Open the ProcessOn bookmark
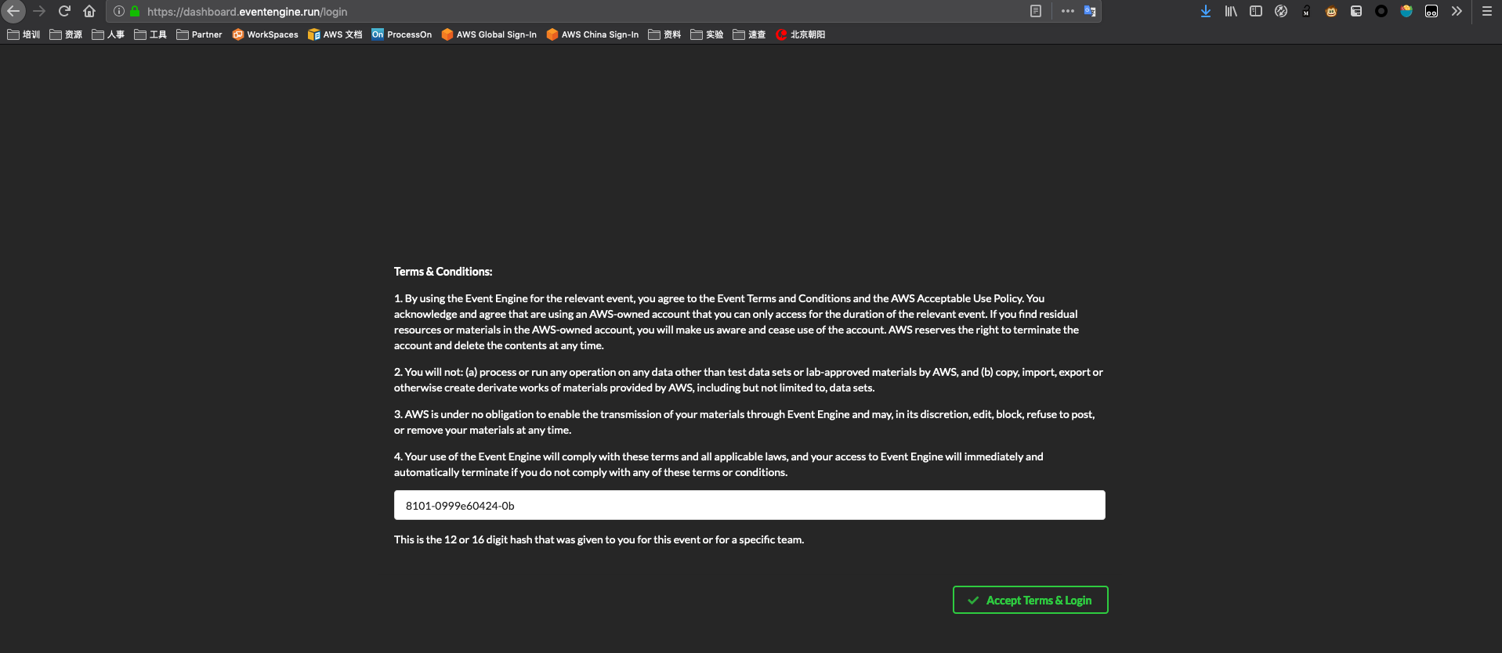 pos(401,34)
